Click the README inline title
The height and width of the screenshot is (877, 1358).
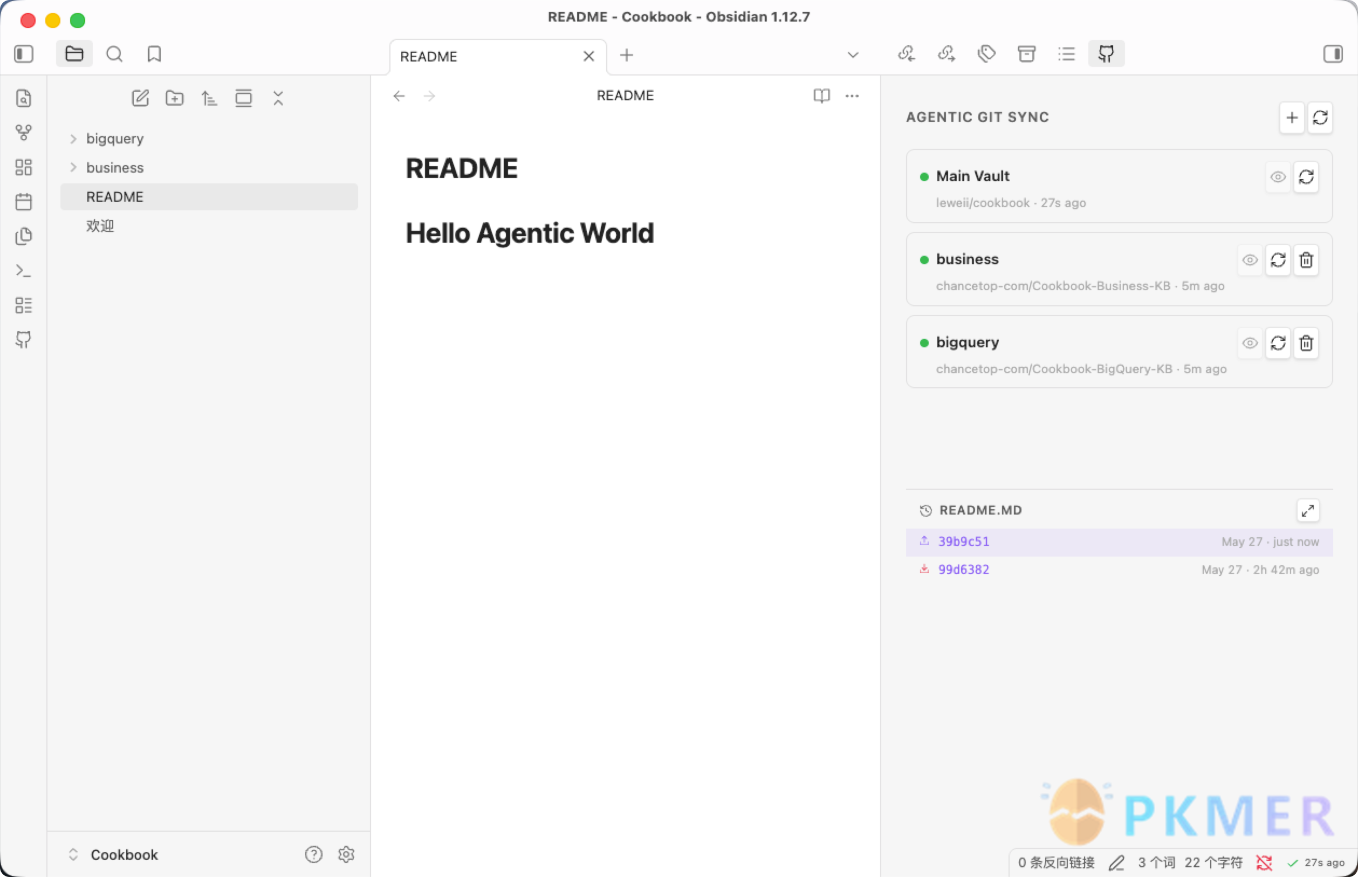point(461,168)
